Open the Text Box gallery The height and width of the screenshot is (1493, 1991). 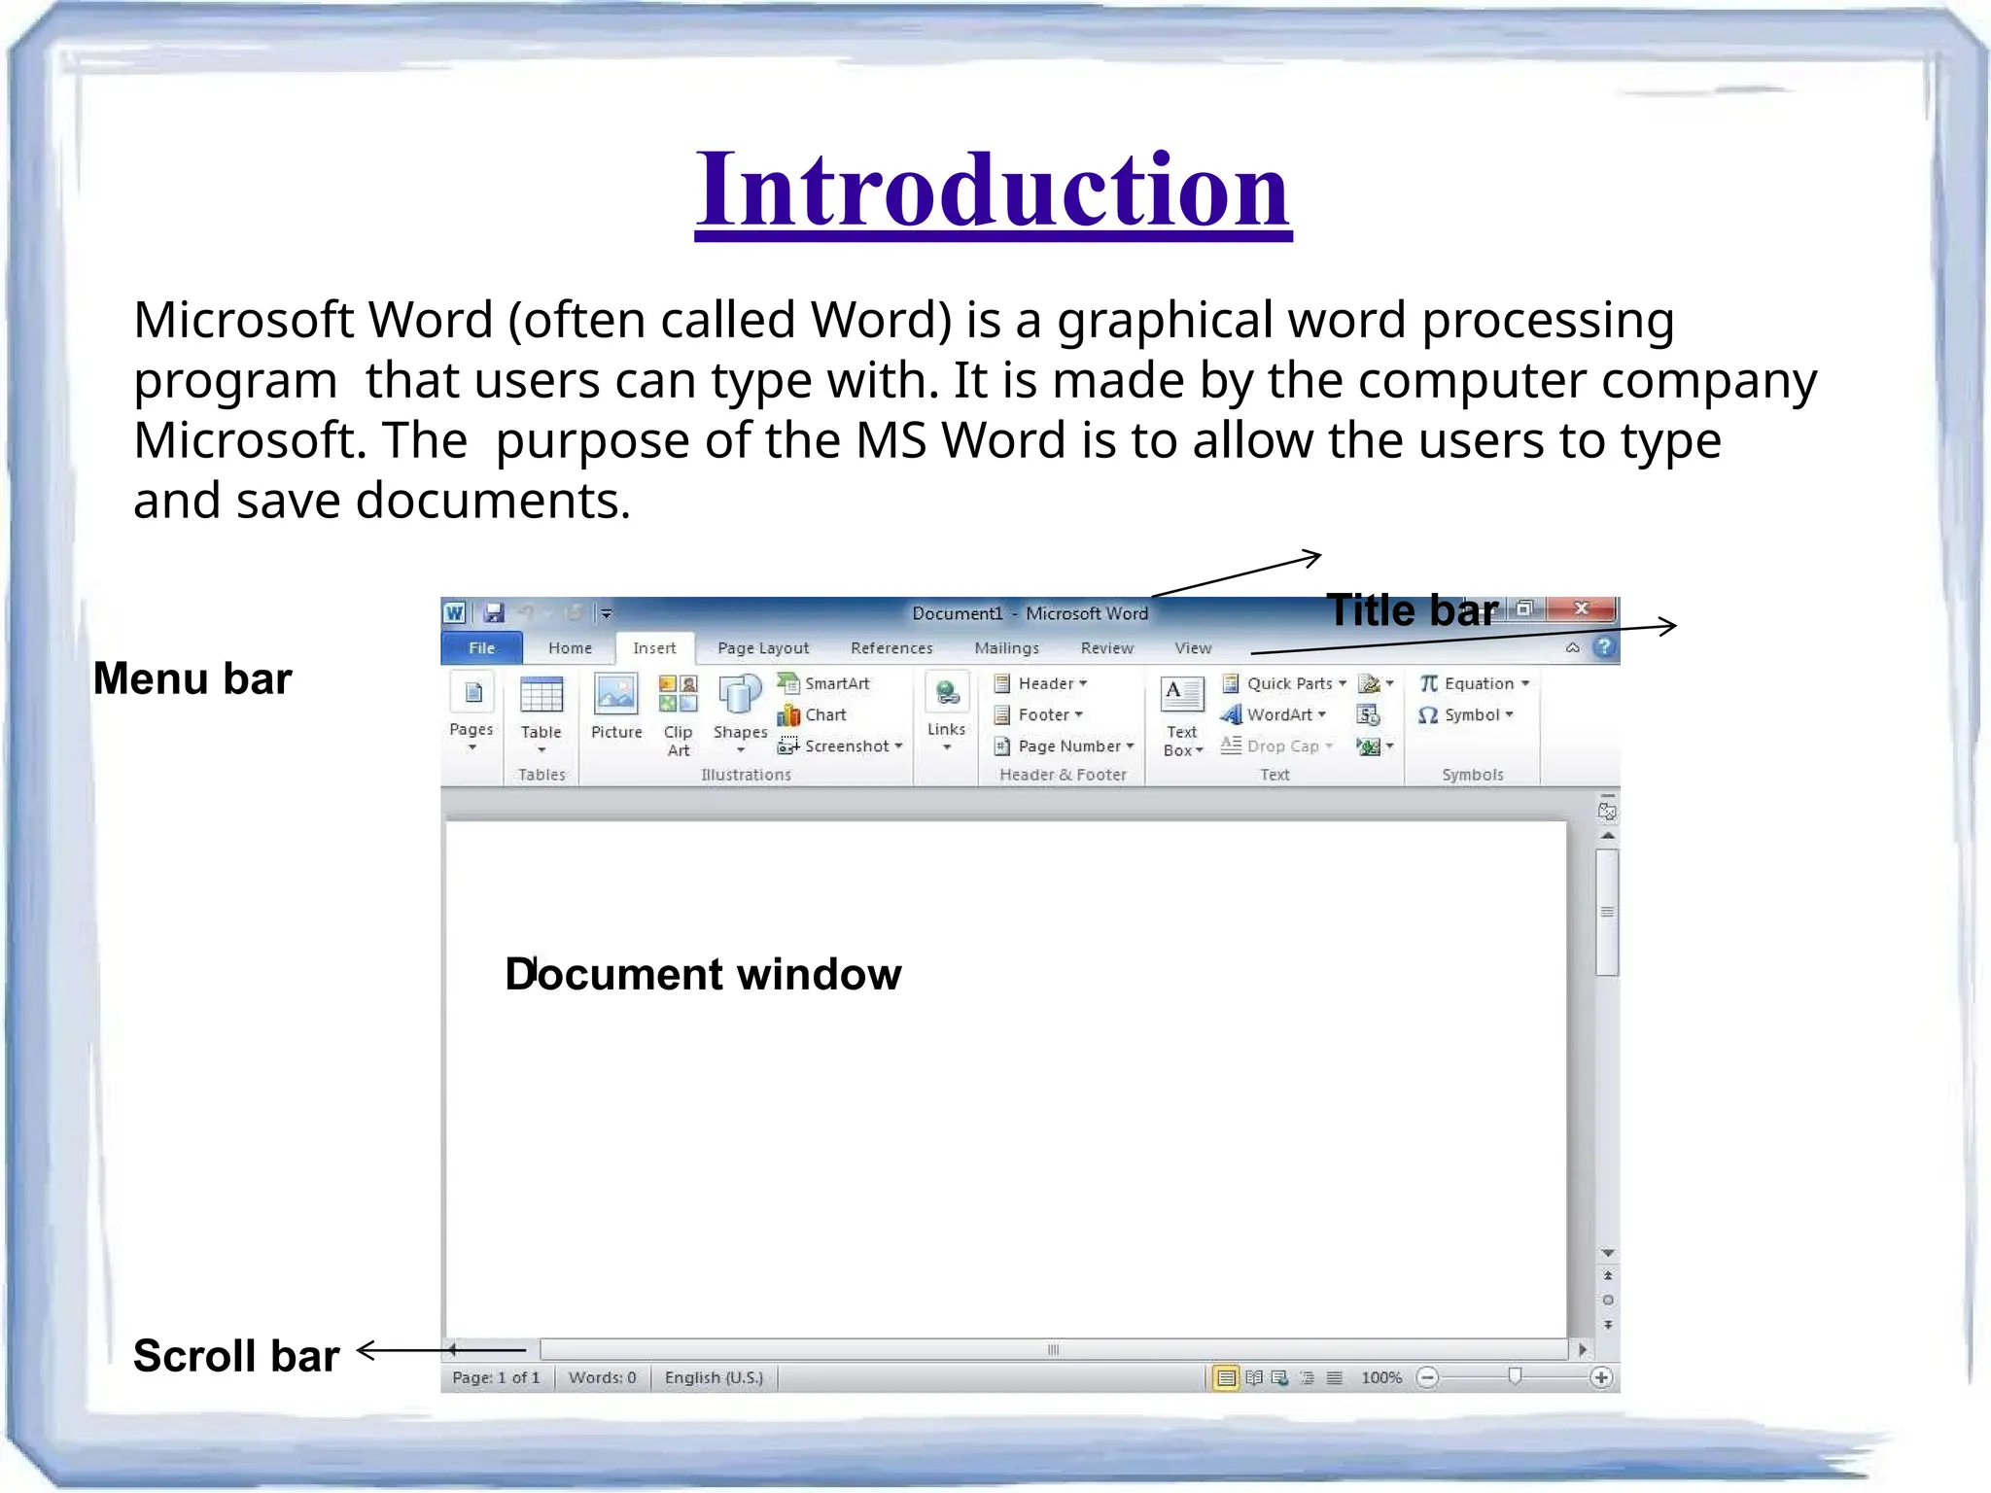tap(1182, 716)
